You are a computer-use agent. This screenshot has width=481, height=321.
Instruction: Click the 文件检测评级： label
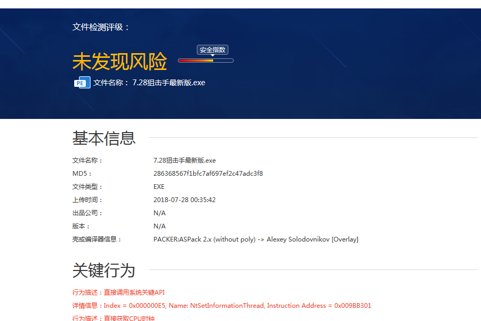point(101,27)
